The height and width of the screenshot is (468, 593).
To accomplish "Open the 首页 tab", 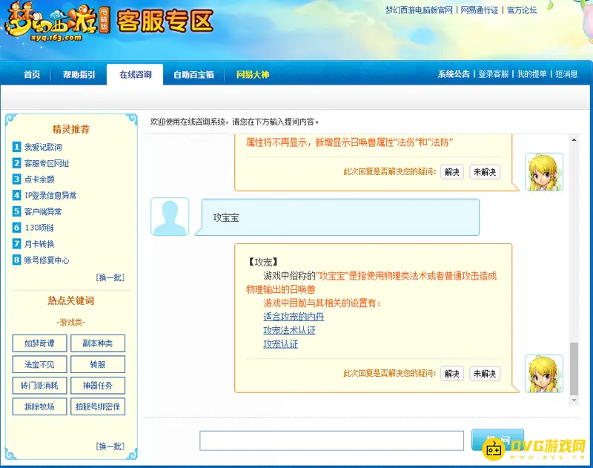I will point(32,74).
